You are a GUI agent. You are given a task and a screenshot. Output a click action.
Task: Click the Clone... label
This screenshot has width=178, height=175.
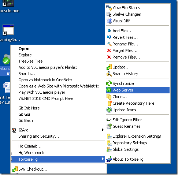[120, 97]
